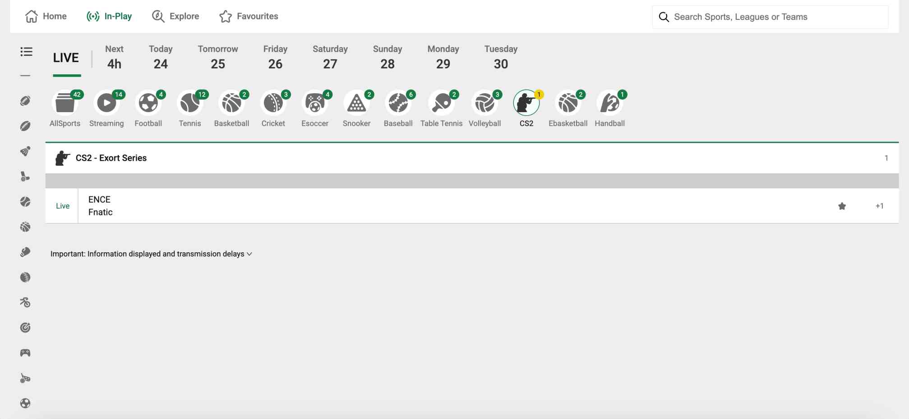The height and width of the screenshot is (419, 909).
Task: Select the Cricket sport icon
Action: [273, 104]
